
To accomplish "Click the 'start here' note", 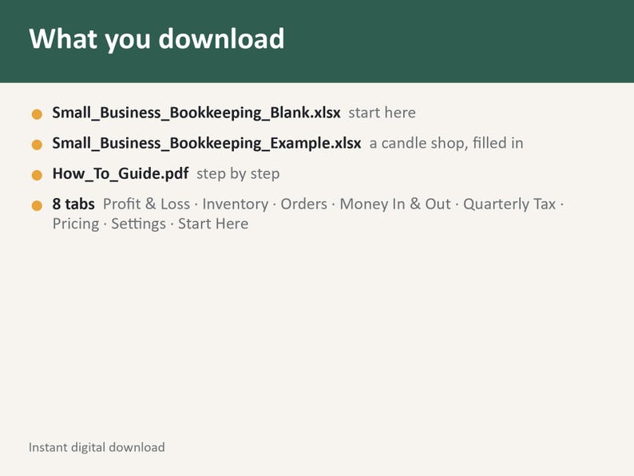I will [382, 113].
